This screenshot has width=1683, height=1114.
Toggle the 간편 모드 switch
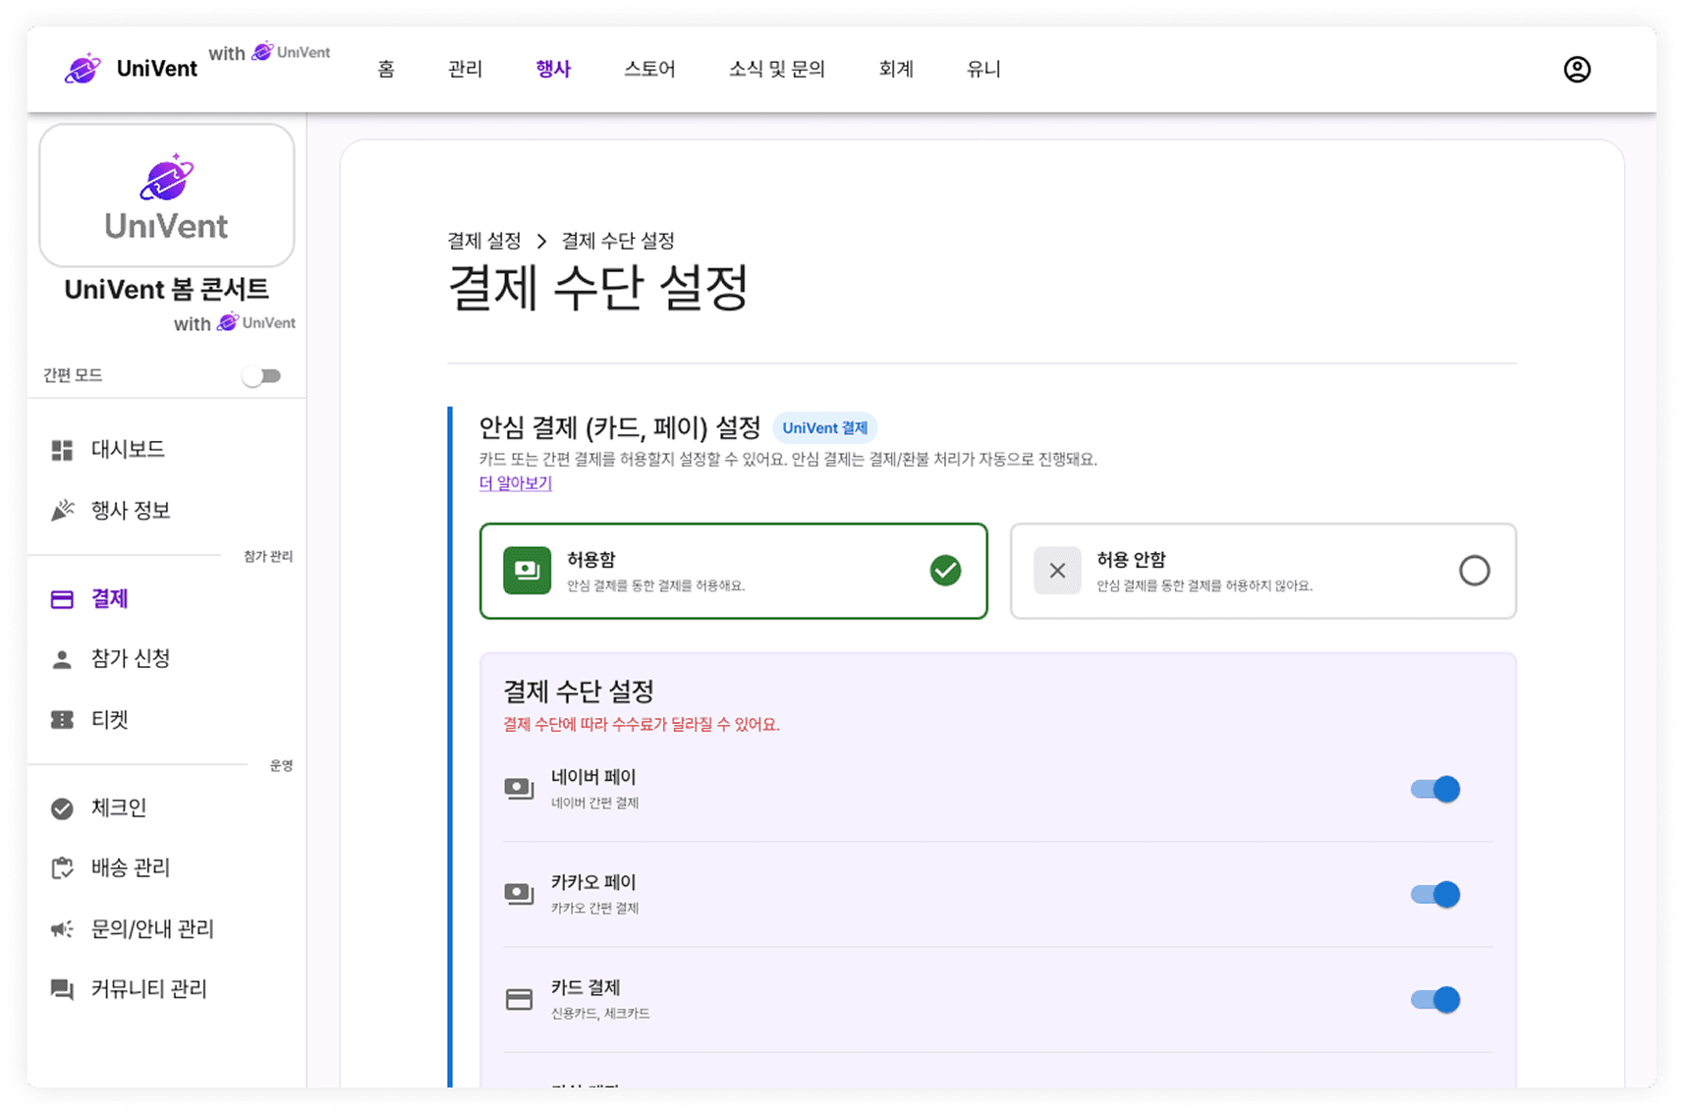[262, 376]
